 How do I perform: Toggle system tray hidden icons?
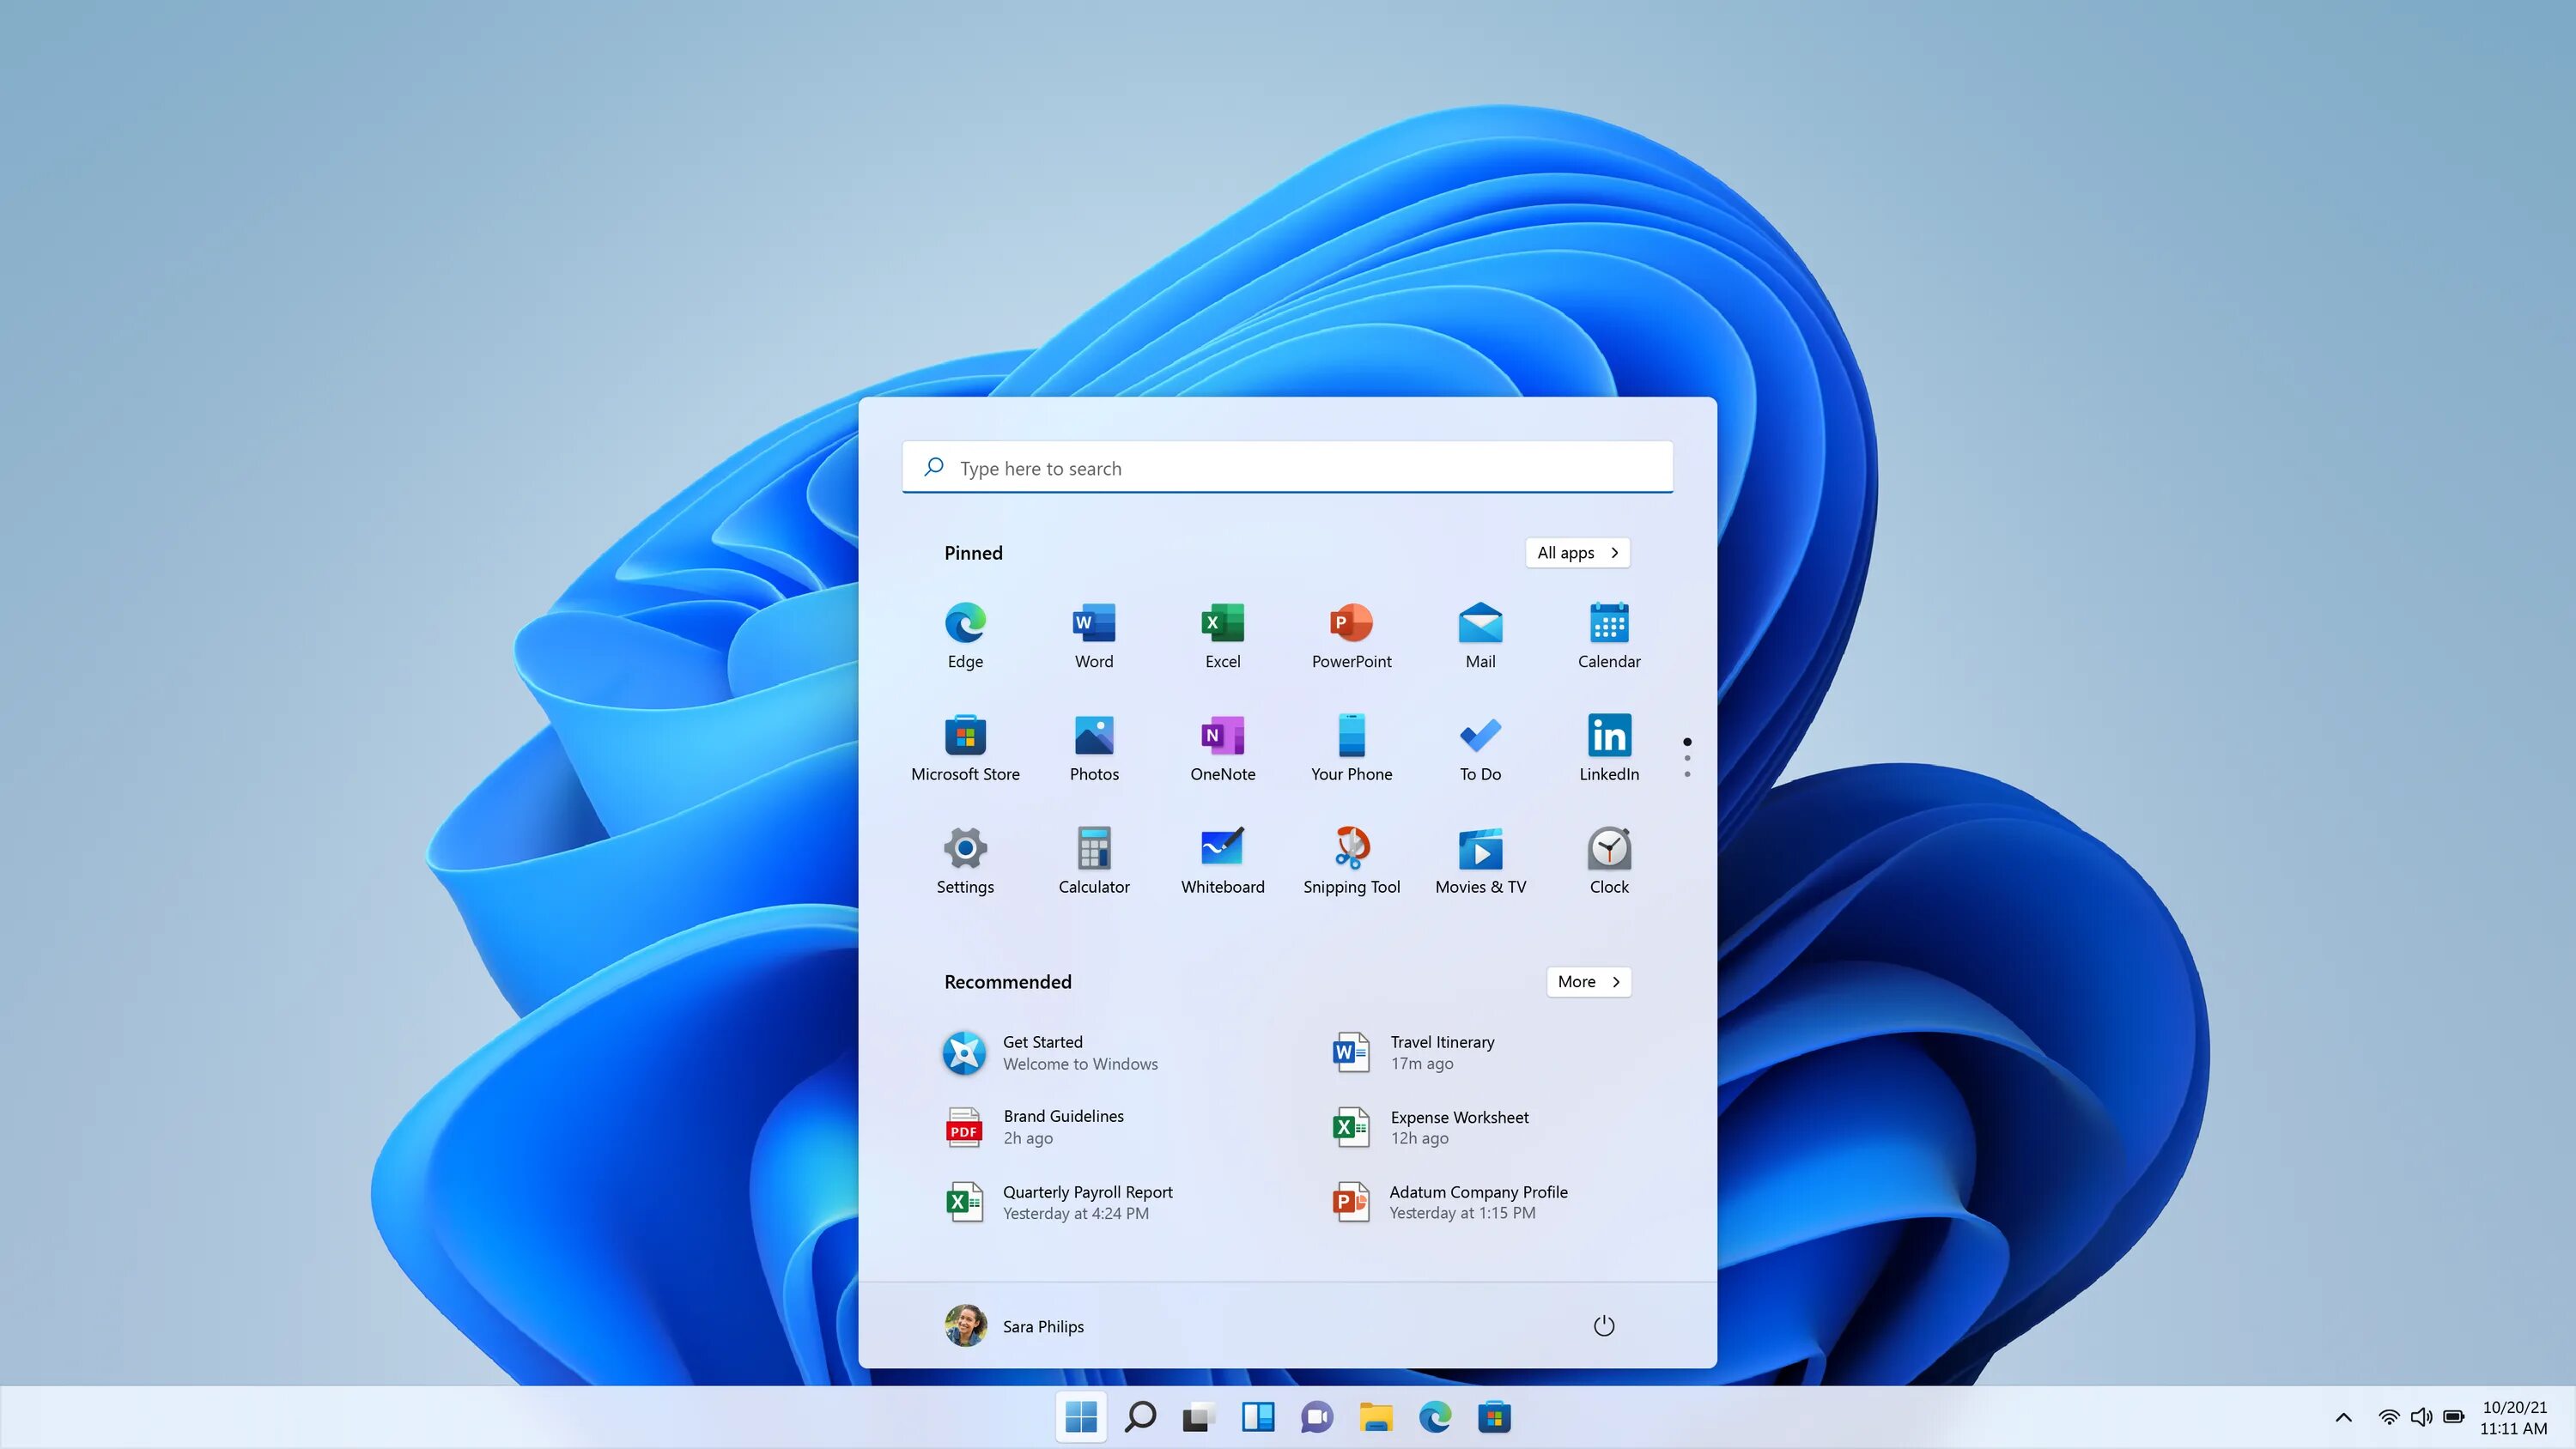pos(2342,1416)
